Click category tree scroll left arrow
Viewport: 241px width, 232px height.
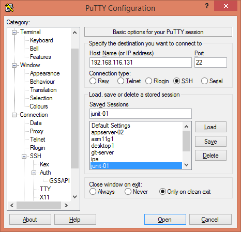(x=12, y=205)
